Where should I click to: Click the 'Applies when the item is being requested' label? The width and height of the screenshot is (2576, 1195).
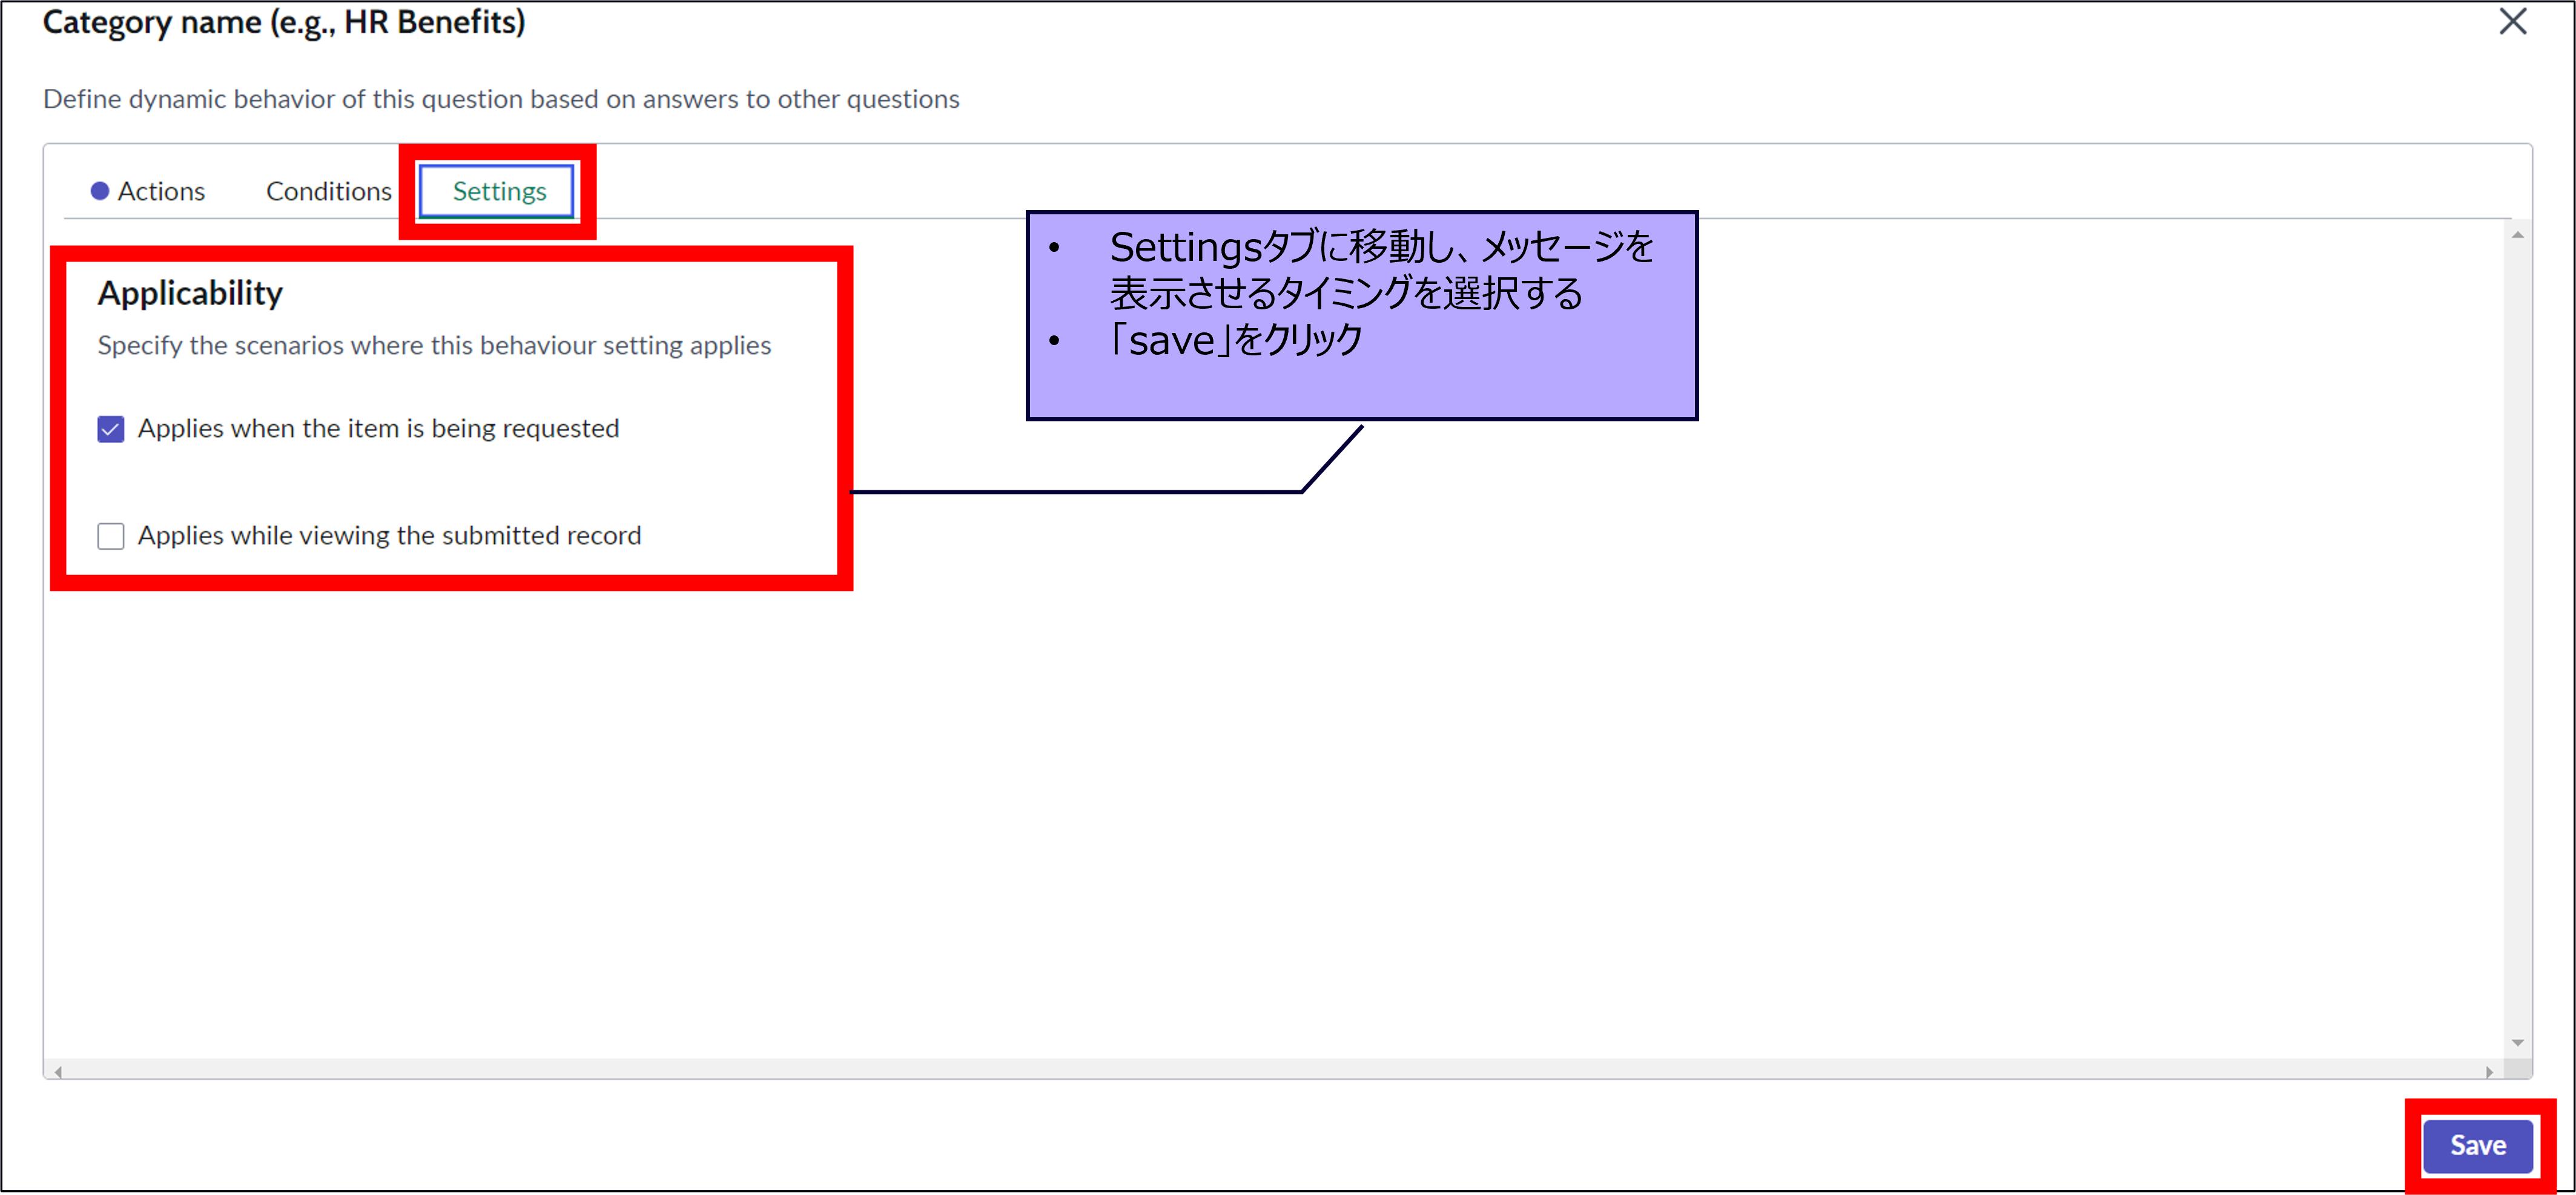pyautogui.click(x=378, y=429)
